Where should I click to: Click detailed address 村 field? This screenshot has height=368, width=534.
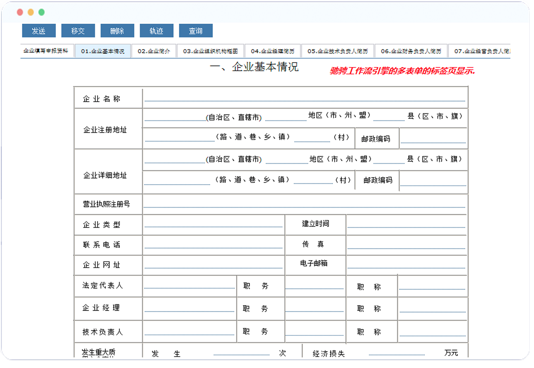pyautogui.click(x=313, y=180)
